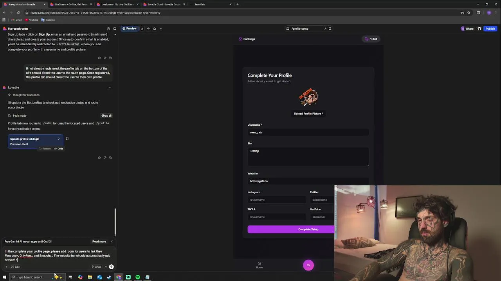Image resolution: width=501 pixels, height=281 pixels.
Task: Click the Instagram username field
Action: [277, 200]
